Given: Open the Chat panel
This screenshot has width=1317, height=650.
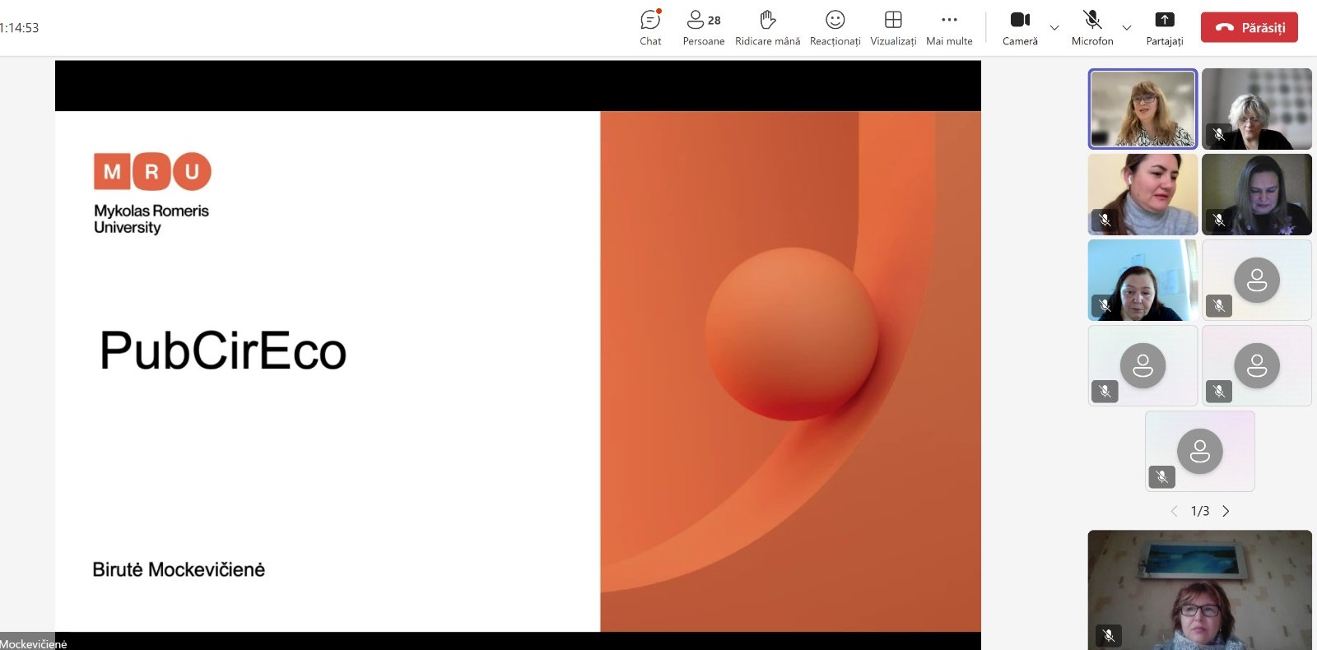Looking at the screenshot, I should coord(650,27).
